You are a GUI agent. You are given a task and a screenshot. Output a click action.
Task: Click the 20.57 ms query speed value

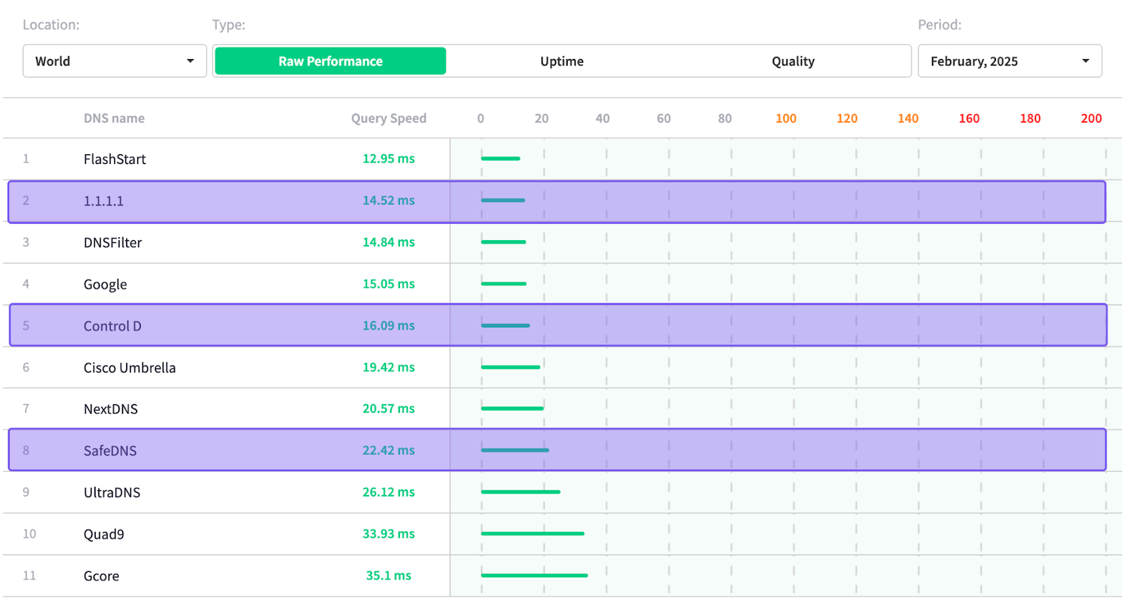pyautogui.click(x=389, y=408)
